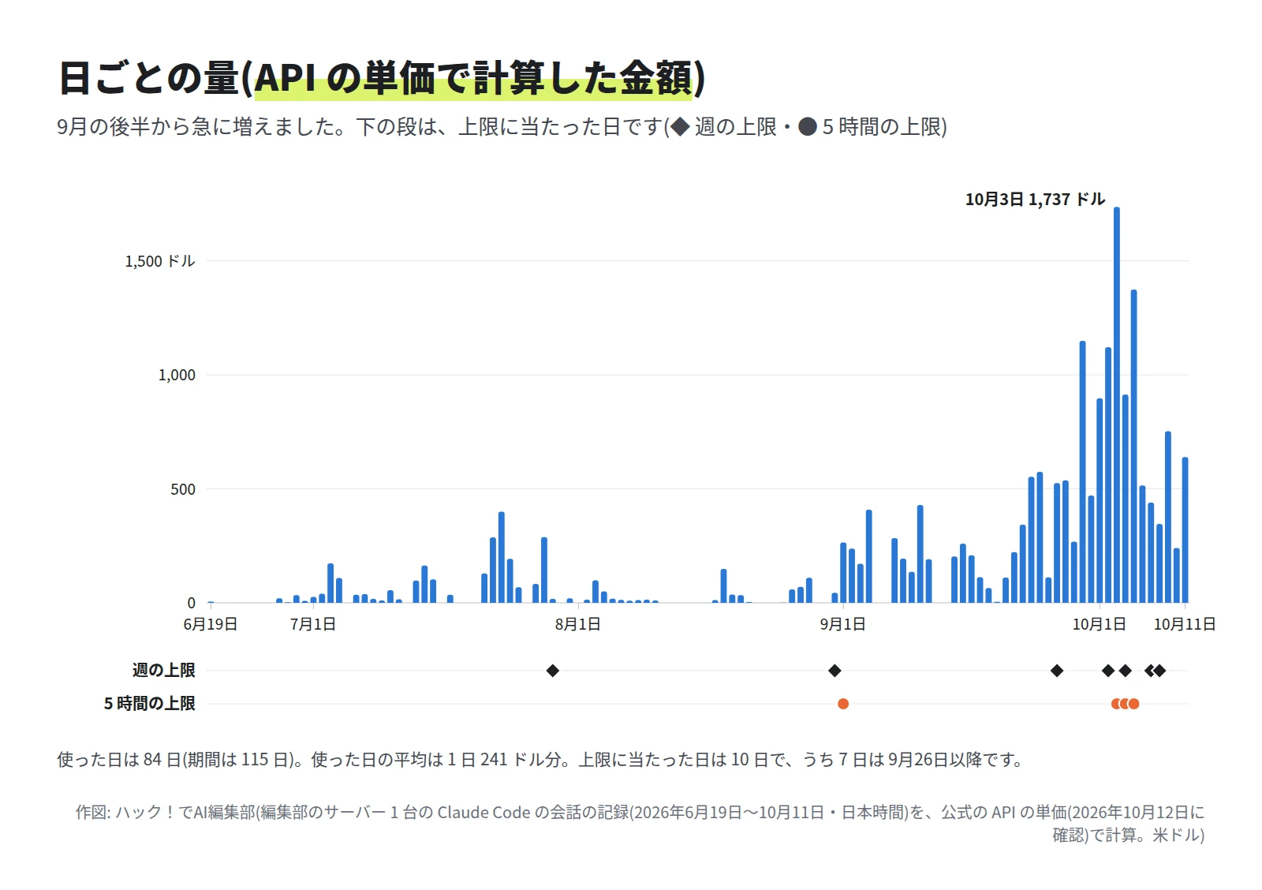Click the x-axis label 10月11日
1262x890 pixels.
tap(1185, 624)
